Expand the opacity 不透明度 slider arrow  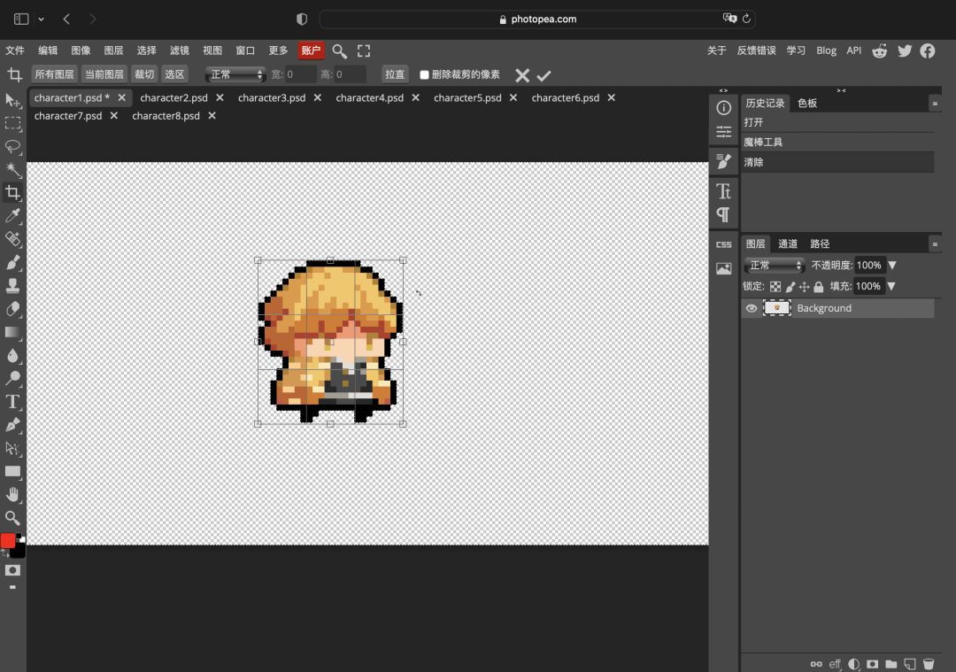tap(892, 266)
